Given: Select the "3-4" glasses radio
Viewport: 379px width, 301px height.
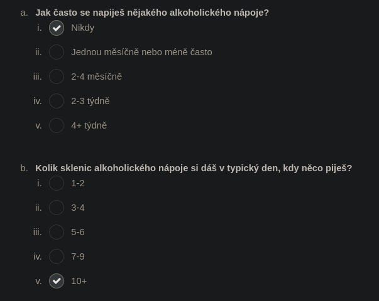Looking at the screenshot, I should (x=57, y=208).
